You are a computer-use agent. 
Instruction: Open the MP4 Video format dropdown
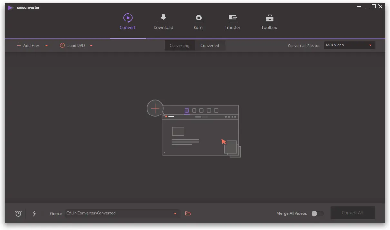point(349,45)
